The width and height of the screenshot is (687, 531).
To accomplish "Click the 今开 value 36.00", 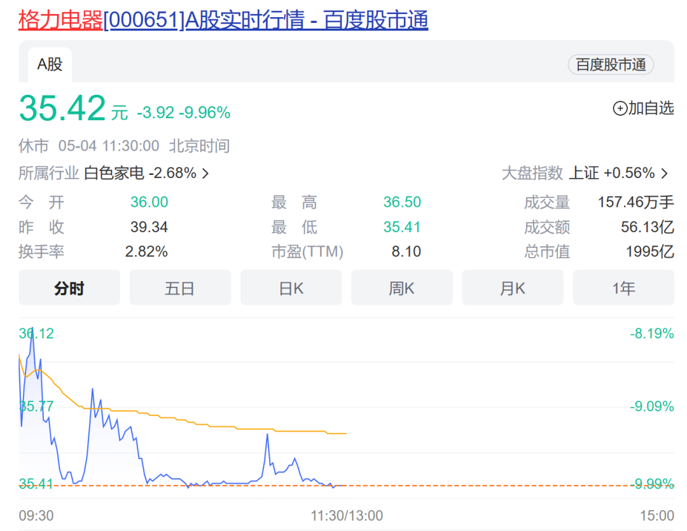I will pyautogui.click(x=149, y=202).
